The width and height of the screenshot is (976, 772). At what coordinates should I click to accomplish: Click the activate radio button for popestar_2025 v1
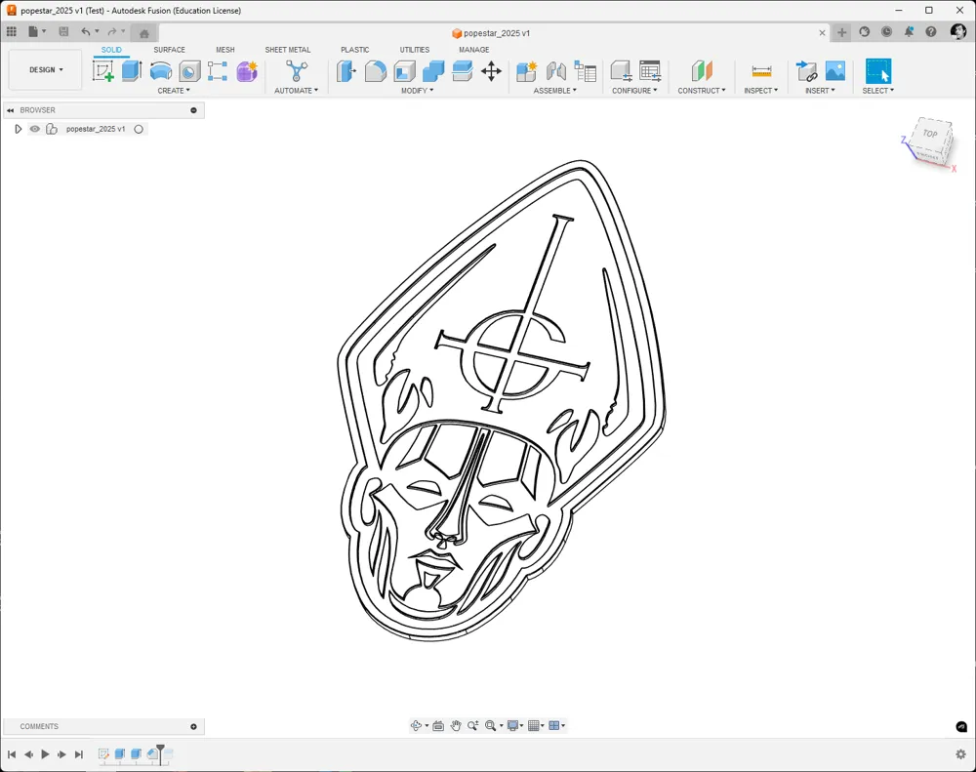click(139, 129)
